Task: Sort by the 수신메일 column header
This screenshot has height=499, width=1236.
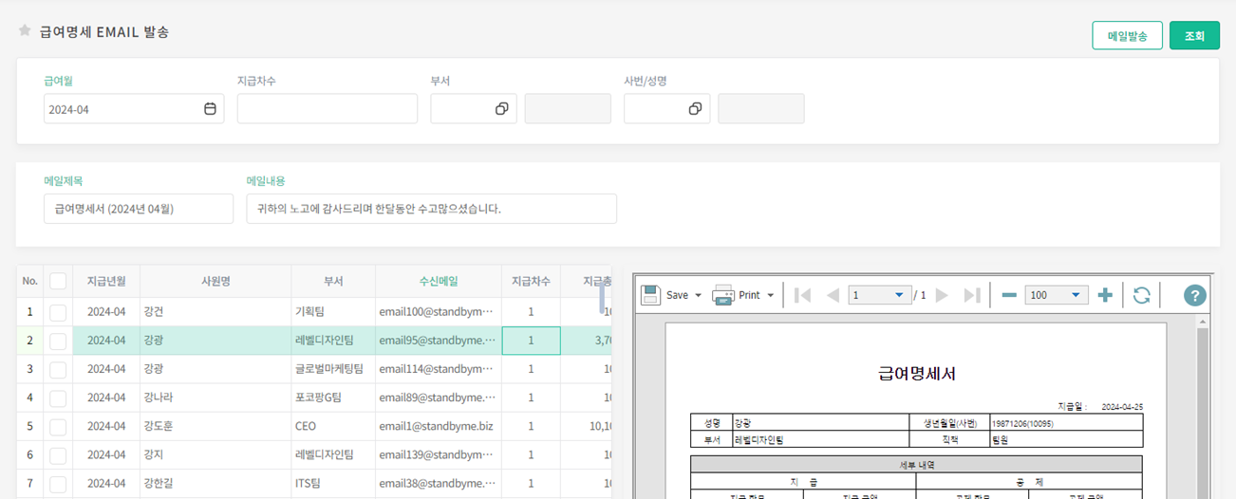Action: point(439,281)
